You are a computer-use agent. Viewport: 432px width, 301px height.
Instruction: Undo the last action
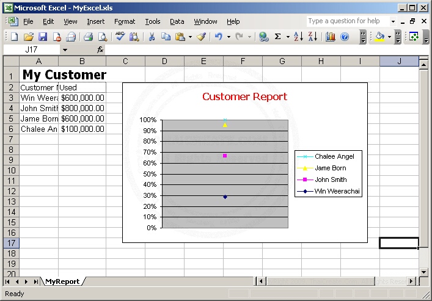coord(219,37)
